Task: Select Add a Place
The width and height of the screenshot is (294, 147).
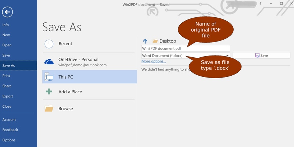Action: tap(90, 92)
